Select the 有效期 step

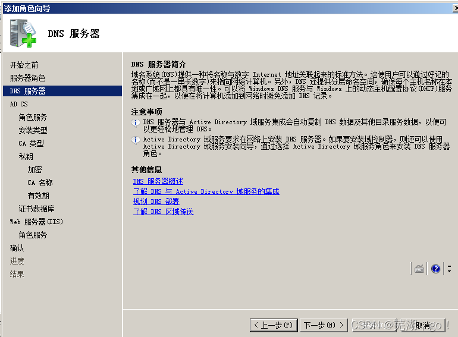coord(38,196)
